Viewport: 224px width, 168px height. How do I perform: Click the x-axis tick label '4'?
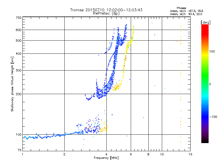[x=106, y=154]
